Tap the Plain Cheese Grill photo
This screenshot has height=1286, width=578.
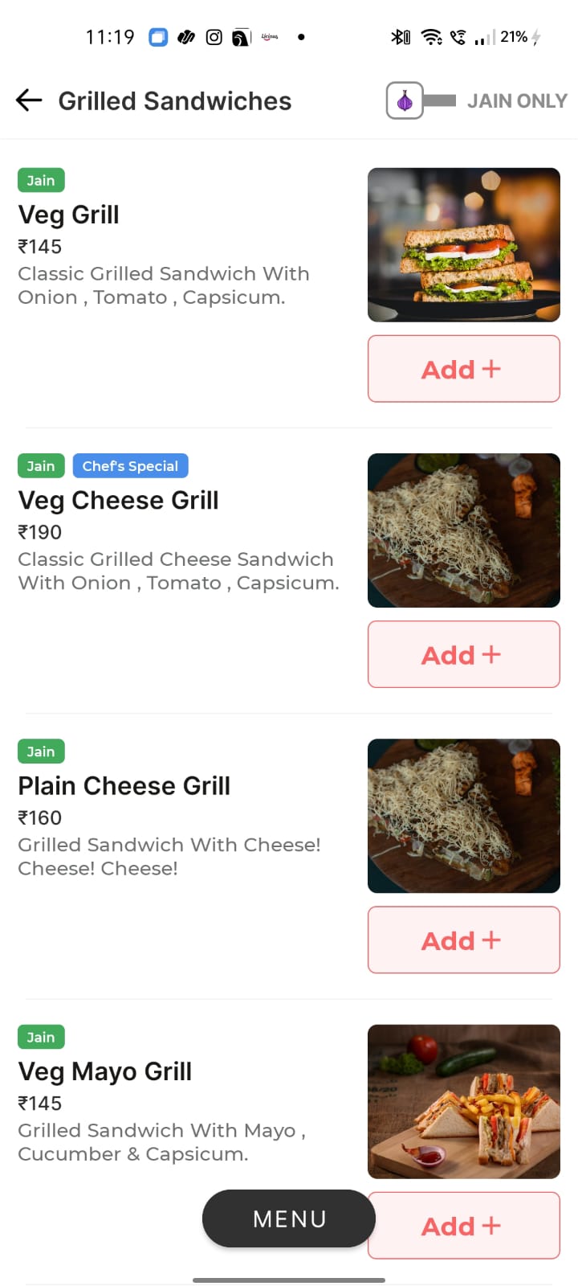coord(463,815)
